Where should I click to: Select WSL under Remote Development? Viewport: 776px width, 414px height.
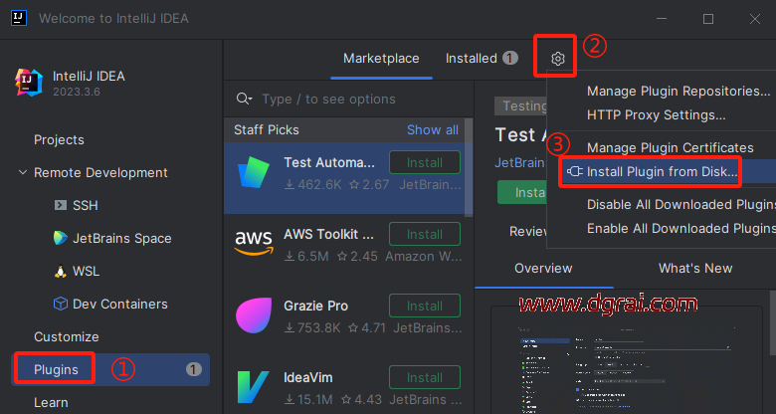[x=86, y=271]
